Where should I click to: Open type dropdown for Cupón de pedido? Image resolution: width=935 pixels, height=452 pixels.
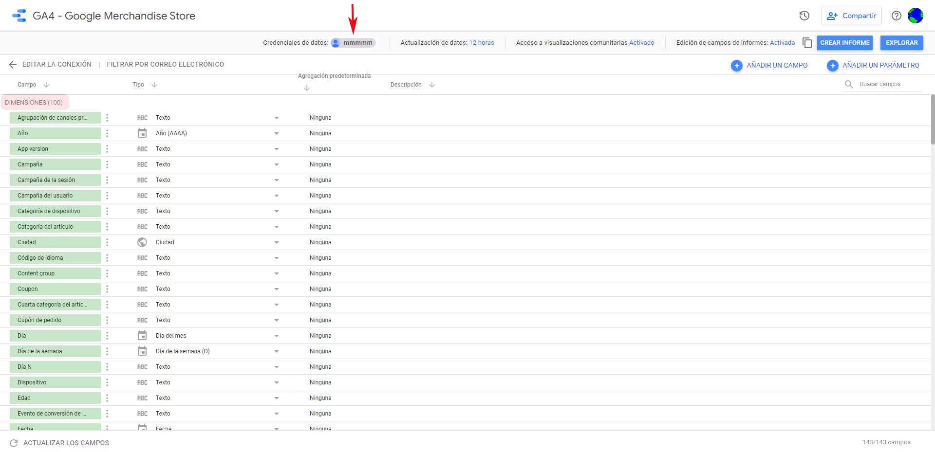pyautogui.click(x=277, y=320)
